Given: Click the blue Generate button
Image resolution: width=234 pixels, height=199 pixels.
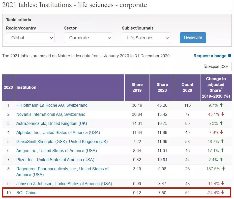Looking at the screenshot, I should [193, 38].
